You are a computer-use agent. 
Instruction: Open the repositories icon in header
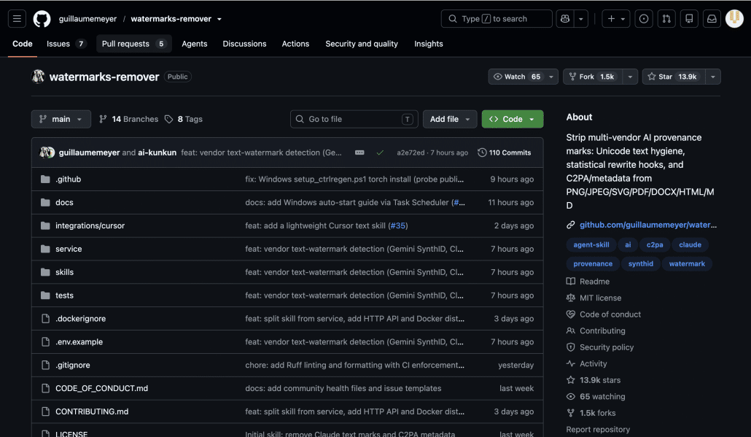(689, 19)
